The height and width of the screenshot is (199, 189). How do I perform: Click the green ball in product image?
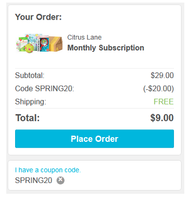[29, 48]
